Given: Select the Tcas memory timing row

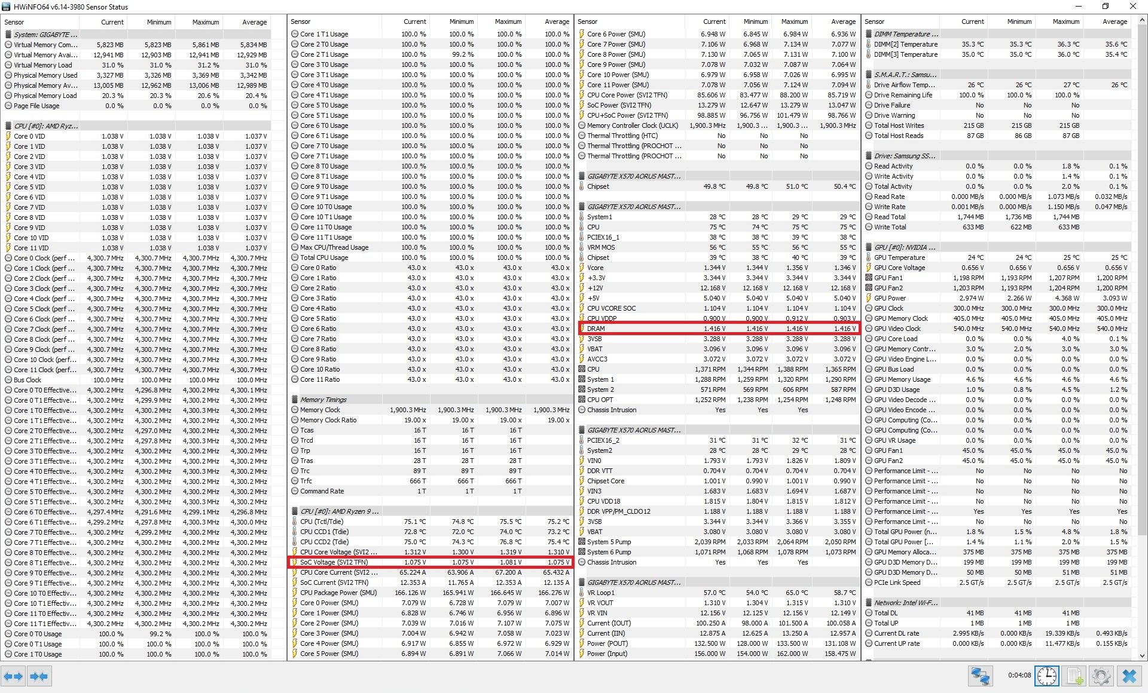Looking at the screenshot, I should tap(307, 430).
